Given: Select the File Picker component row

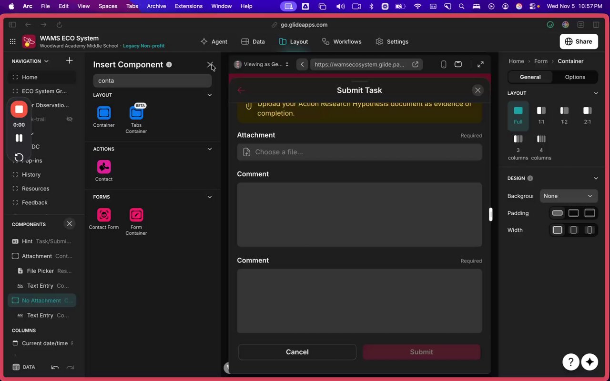Looking at the screenshot, I should tap(42, 271).
